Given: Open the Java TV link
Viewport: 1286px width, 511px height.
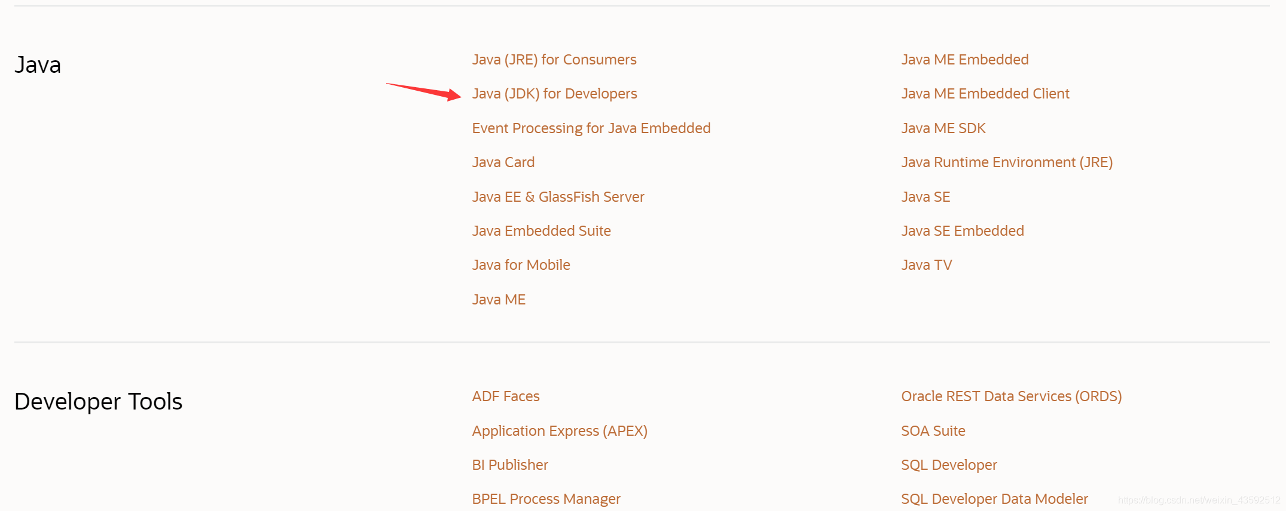Looking at the screenshot, I should pyautogui.click(x=927, y=265).
